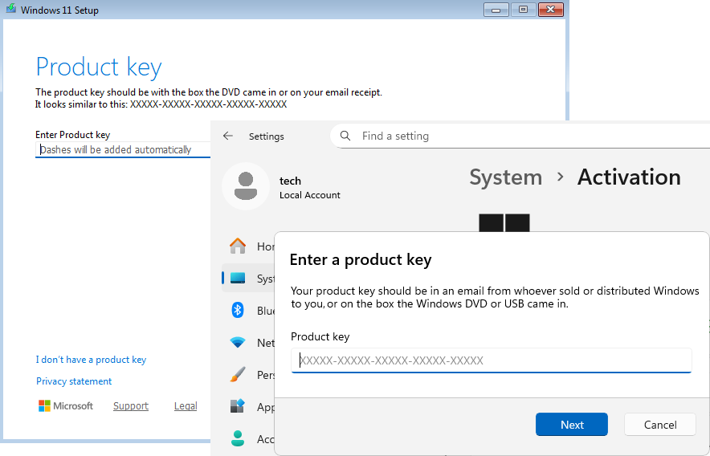Click the 'Product key' heading in Setup
The image size is (710, 456).
(99, 67)
